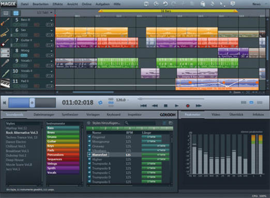Select the Drums instrument category
The width and height of the screenshot is (270, 198).
(63, 137)
